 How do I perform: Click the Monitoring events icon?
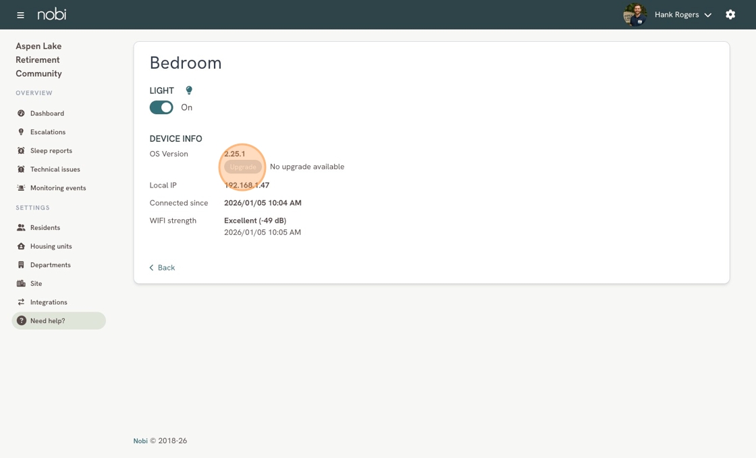pyautogui.click(x=21, y=188)
